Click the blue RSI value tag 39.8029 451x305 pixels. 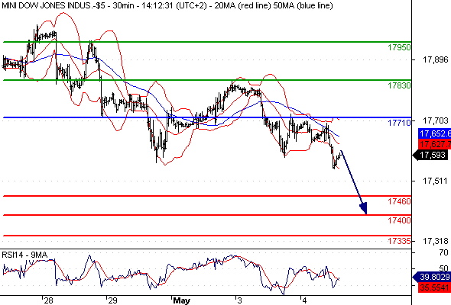432,277
